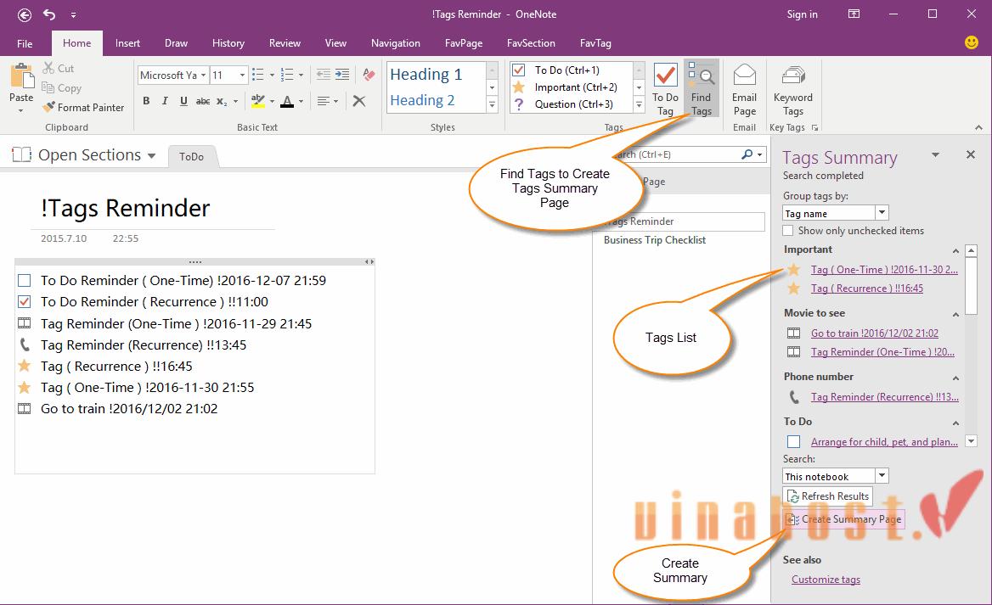Toggle italic formatting
Viewport: 992px width, 605px height.
(165, 101)
